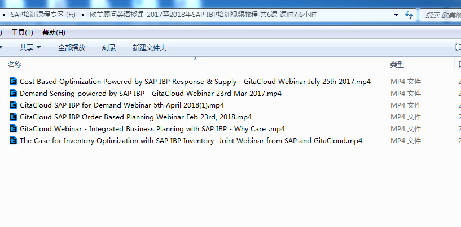
Task: Click the 刻录 burn button
Action: [x=109, y=47]
